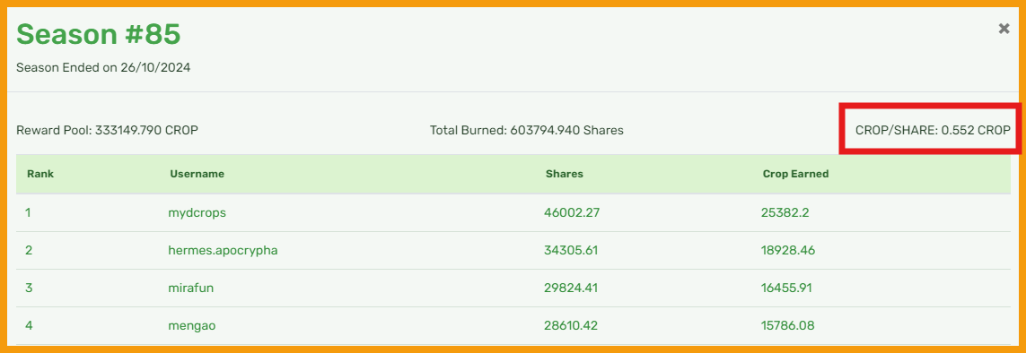Click rank 2 cell

coord(29,251)
